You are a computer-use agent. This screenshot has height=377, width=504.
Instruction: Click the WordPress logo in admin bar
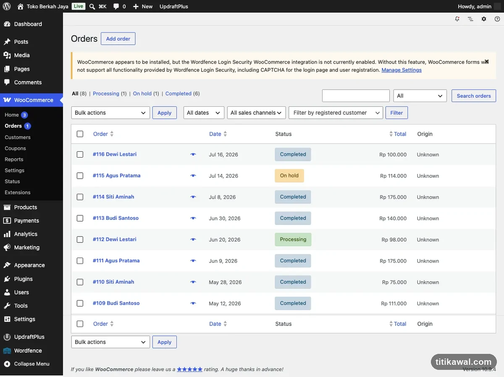(7, 6)
